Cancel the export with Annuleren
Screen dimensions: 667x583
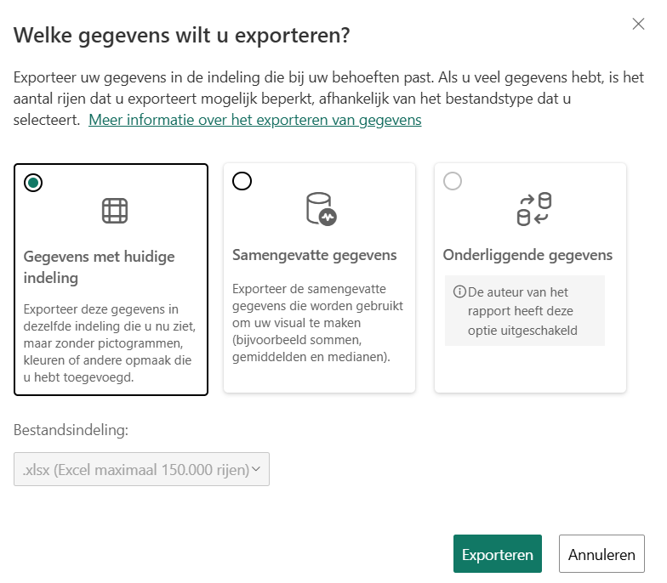[x=601, y=555]
